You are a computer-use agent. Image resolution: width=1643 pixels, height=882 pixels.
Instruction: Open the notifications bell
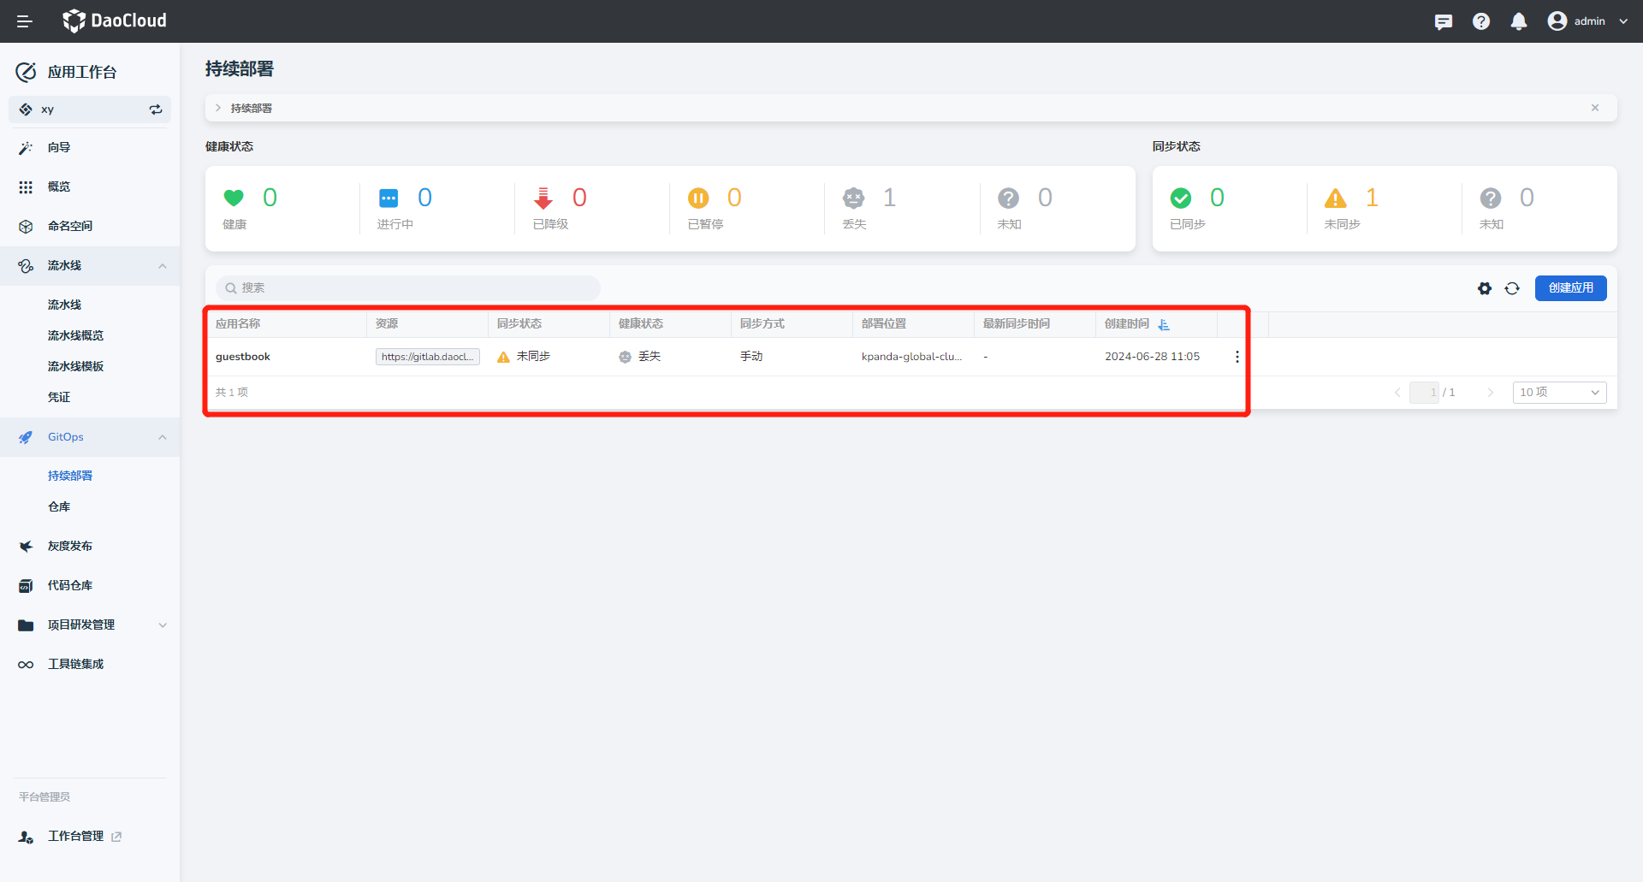1518,21
